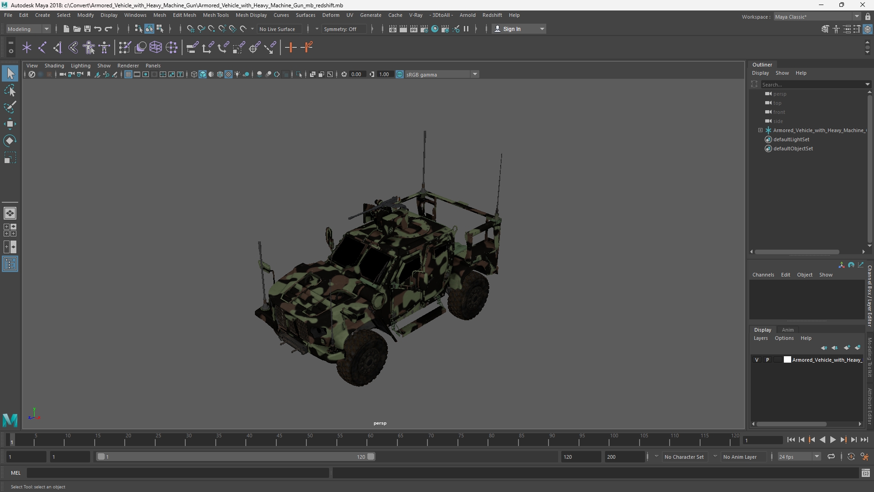This screenshot has height=492, width=874.
Task: Click the play forwards button
Action: 833,440
